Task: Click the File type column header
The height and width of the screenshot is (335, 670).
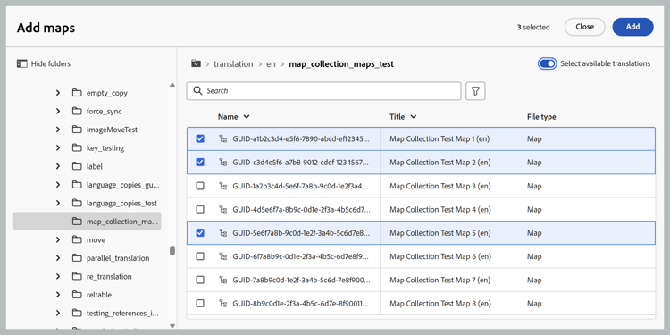Action: [541, 117]
